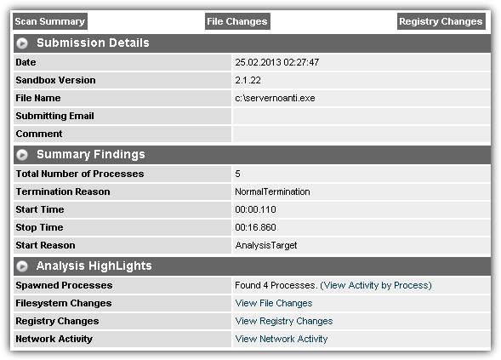Select the submission date value 25.02.2013
The width and height of the screenshot is (501, 360).
coord(259,62)
